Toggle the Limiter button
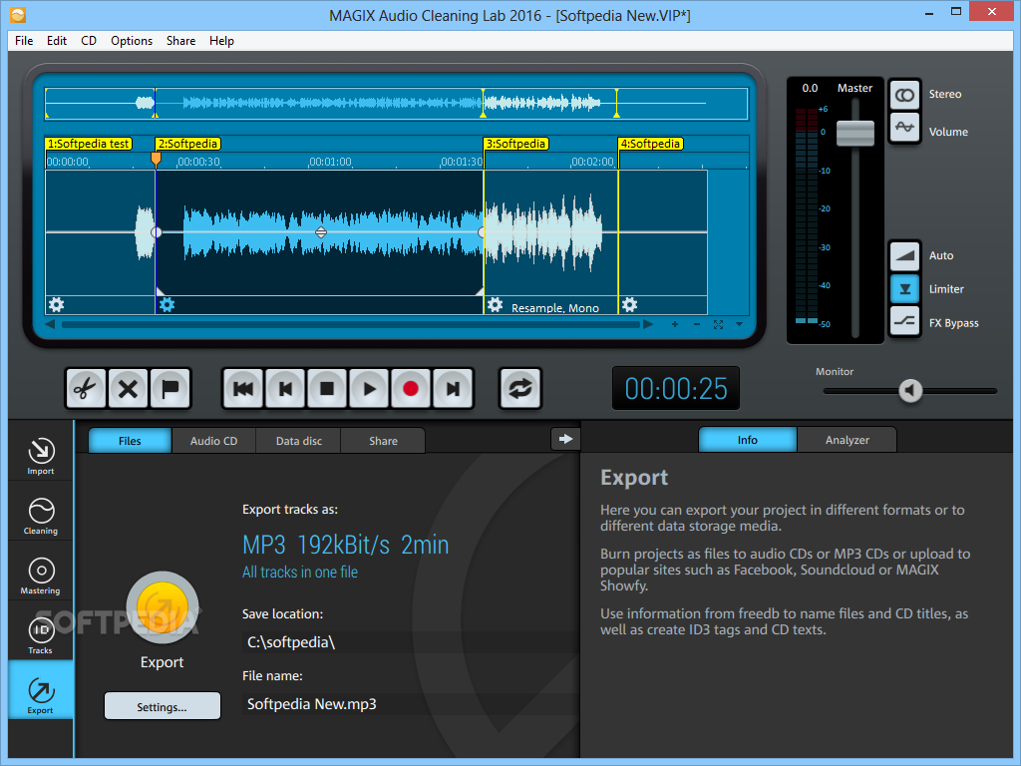Image resolution: width=1021 pixels, height=766 pixels. point(904,288)
